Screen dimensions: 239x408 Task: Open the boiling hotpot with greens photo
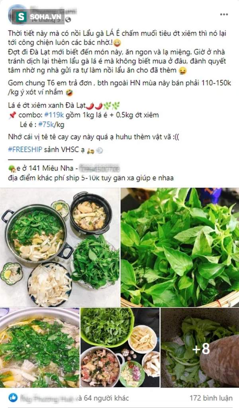click(39, 347)
